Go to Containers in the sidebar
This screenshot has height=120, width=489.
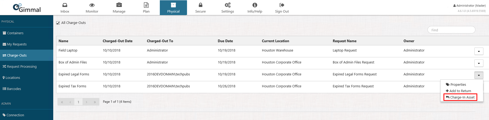click(15, 33)
